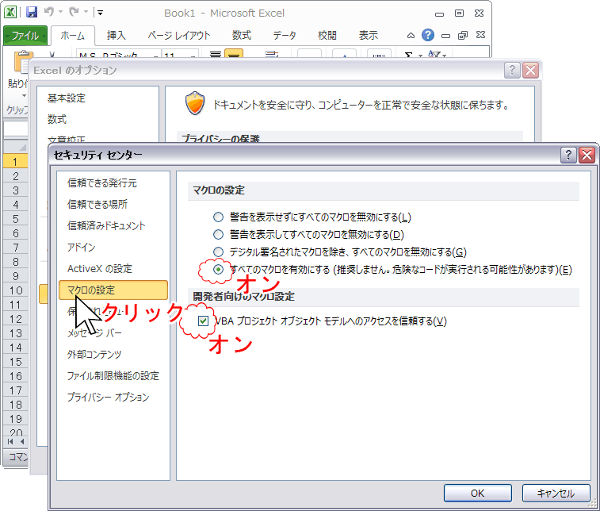Click row header 5 in worksheet

tap(15, 219)
